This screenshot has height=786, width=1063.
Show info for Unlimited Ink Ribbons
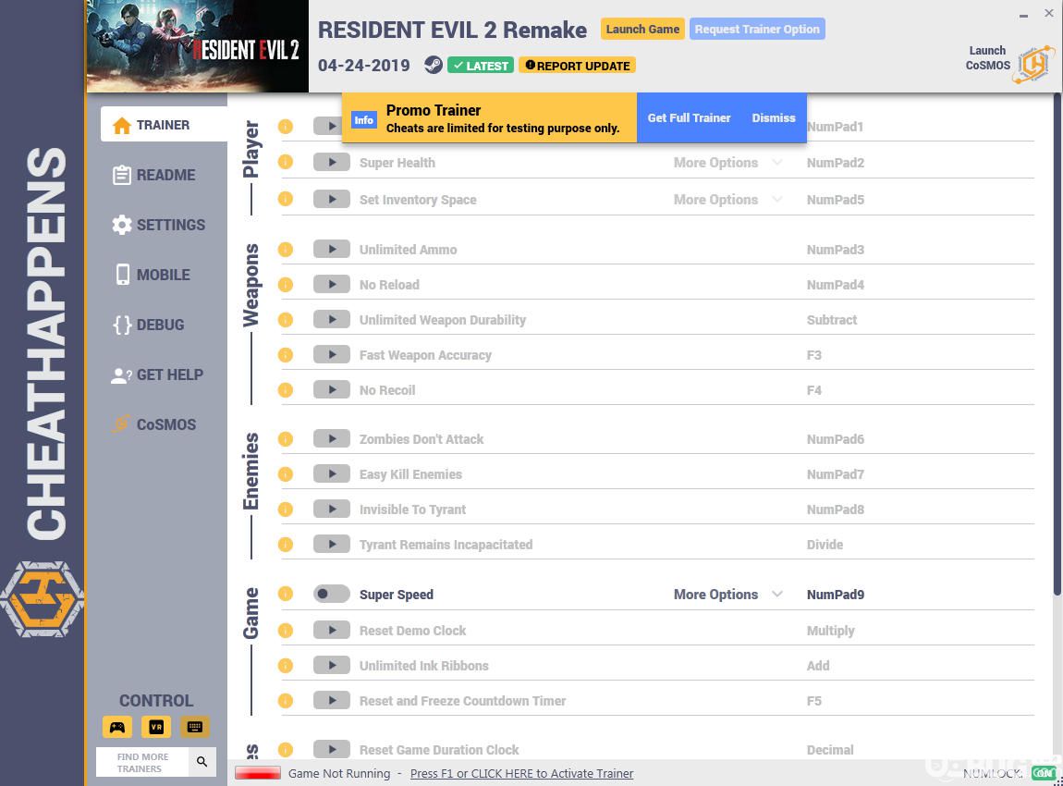[x=286, y=665]
